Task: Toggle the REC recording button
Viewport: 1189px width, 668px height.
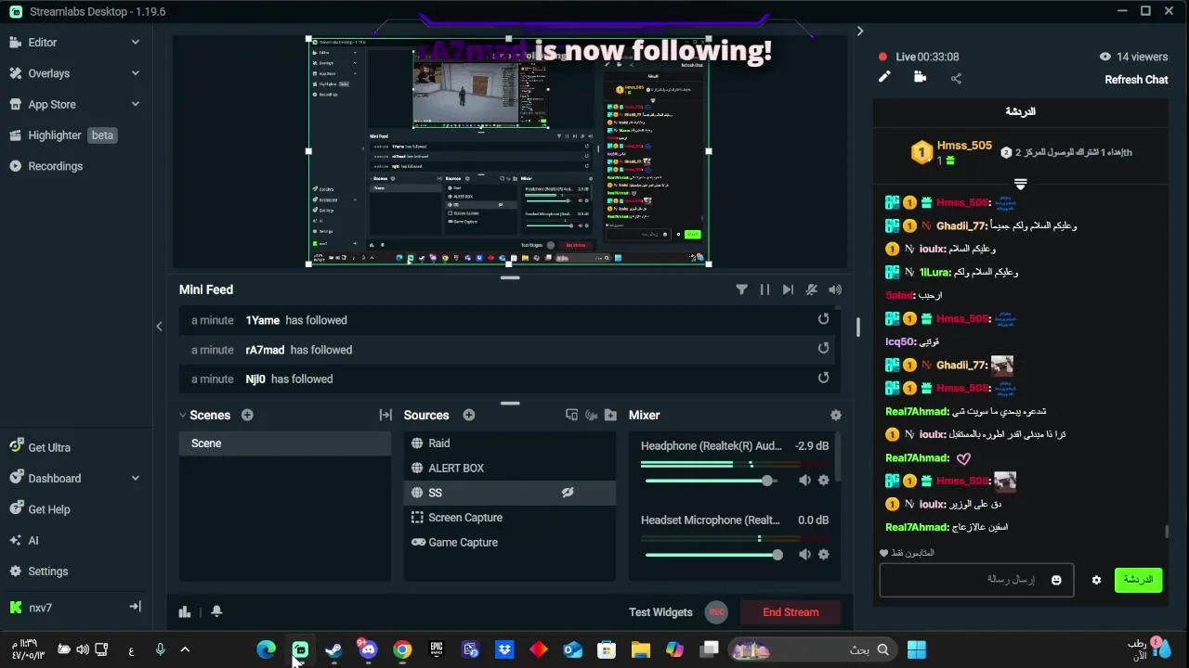Action: (716, 612)
